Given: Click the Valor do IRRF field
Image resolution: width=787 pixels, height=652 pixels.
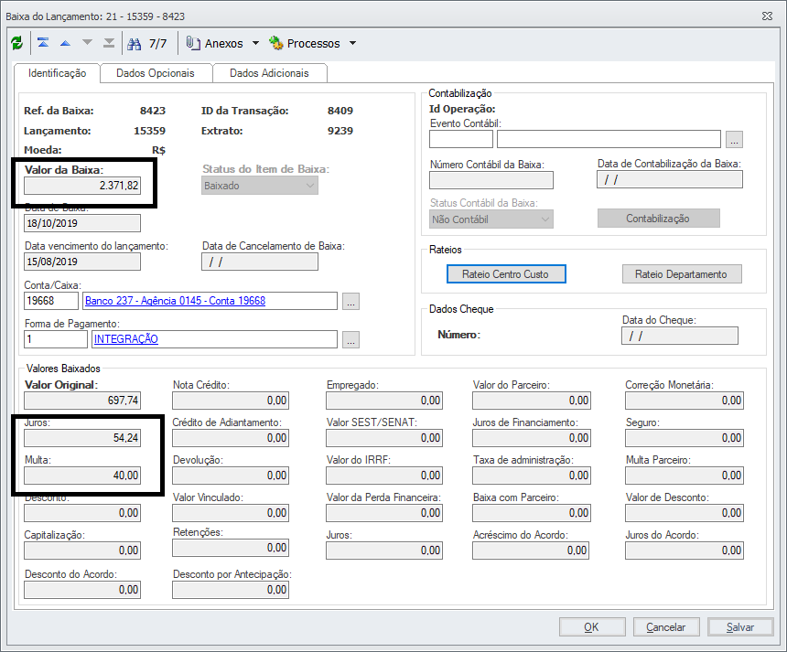Looking at the screenshot, I should 384,476.
